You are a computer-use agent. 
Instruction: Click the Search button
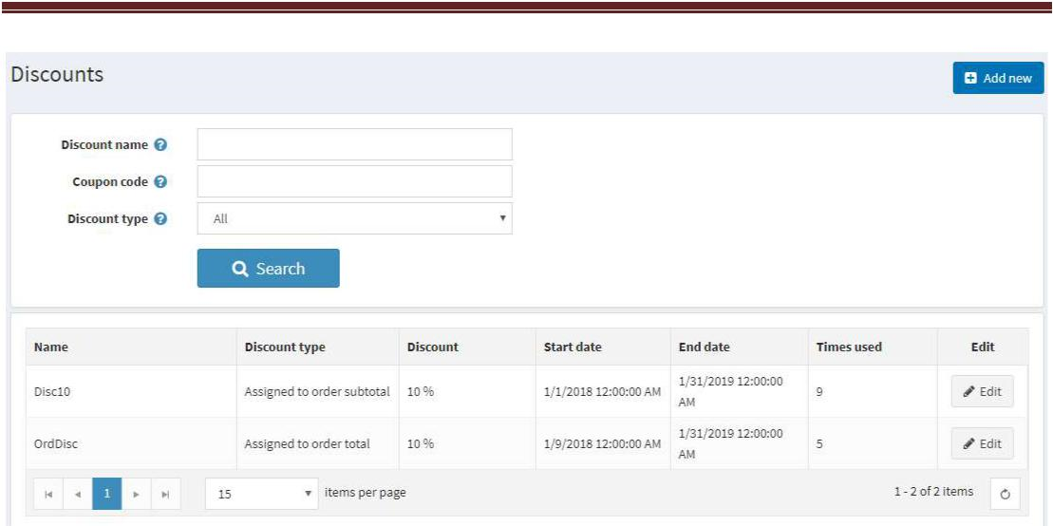[269, 268]
